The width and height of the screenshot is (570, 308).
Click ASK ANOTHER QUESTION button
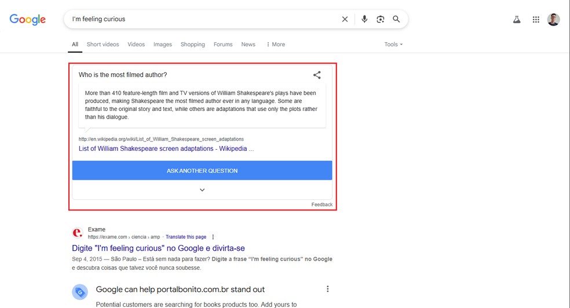[x=202, y=170]
